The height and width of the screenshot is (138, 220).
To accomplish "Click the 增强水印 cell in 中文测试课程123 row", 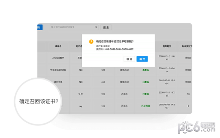I will (x=124, y=70).
